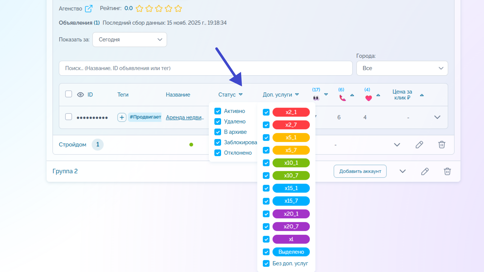Open the Города Все dropdown
Viewport: 484px width, 272px height.
pyautogui.click(x=402, y=68)
